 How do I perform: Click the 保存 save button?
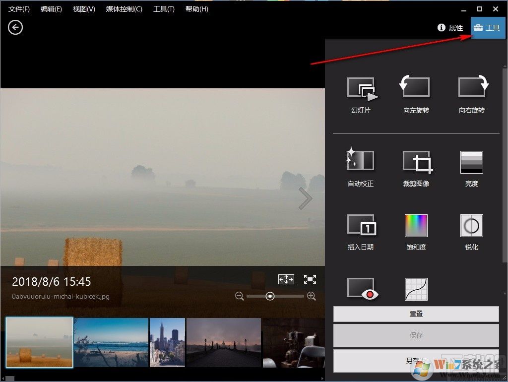click(x=416, y=336)
